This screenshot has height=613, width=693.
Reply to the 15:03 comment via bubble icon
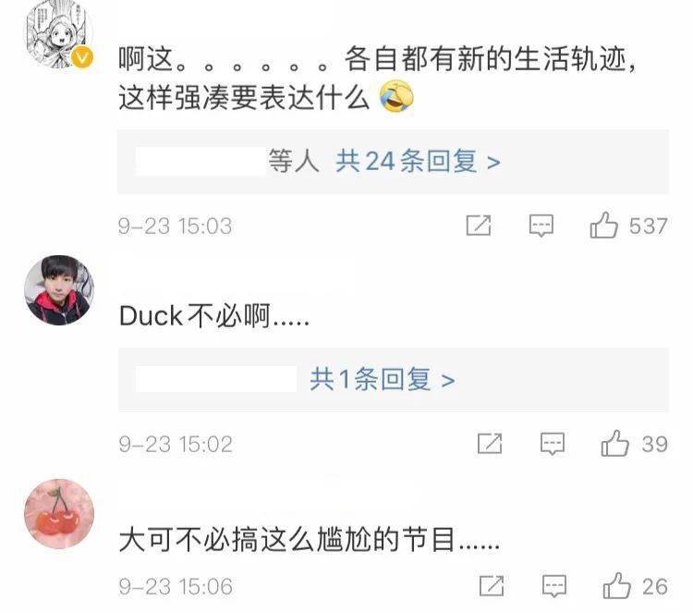pyautogui.click(x=541, y=226)
